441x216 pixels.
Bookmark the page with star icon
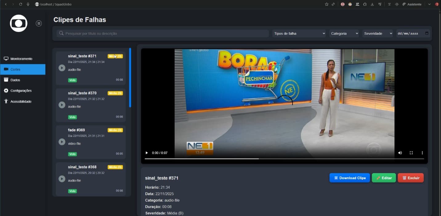(x=326, y=4)
